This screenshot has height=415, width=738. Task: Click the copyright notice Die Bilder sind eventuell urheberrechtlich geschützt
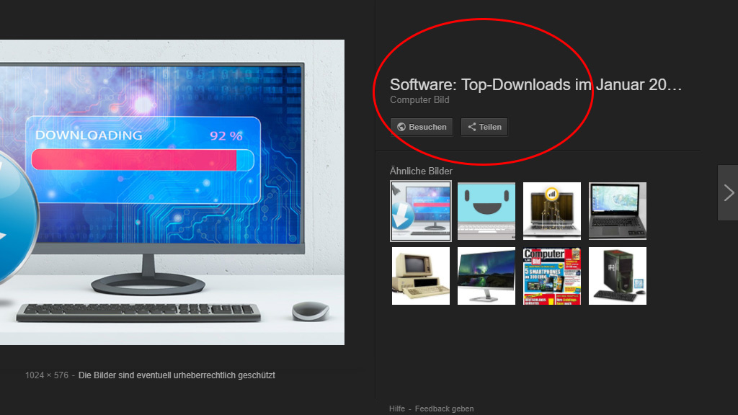point(177,375)
